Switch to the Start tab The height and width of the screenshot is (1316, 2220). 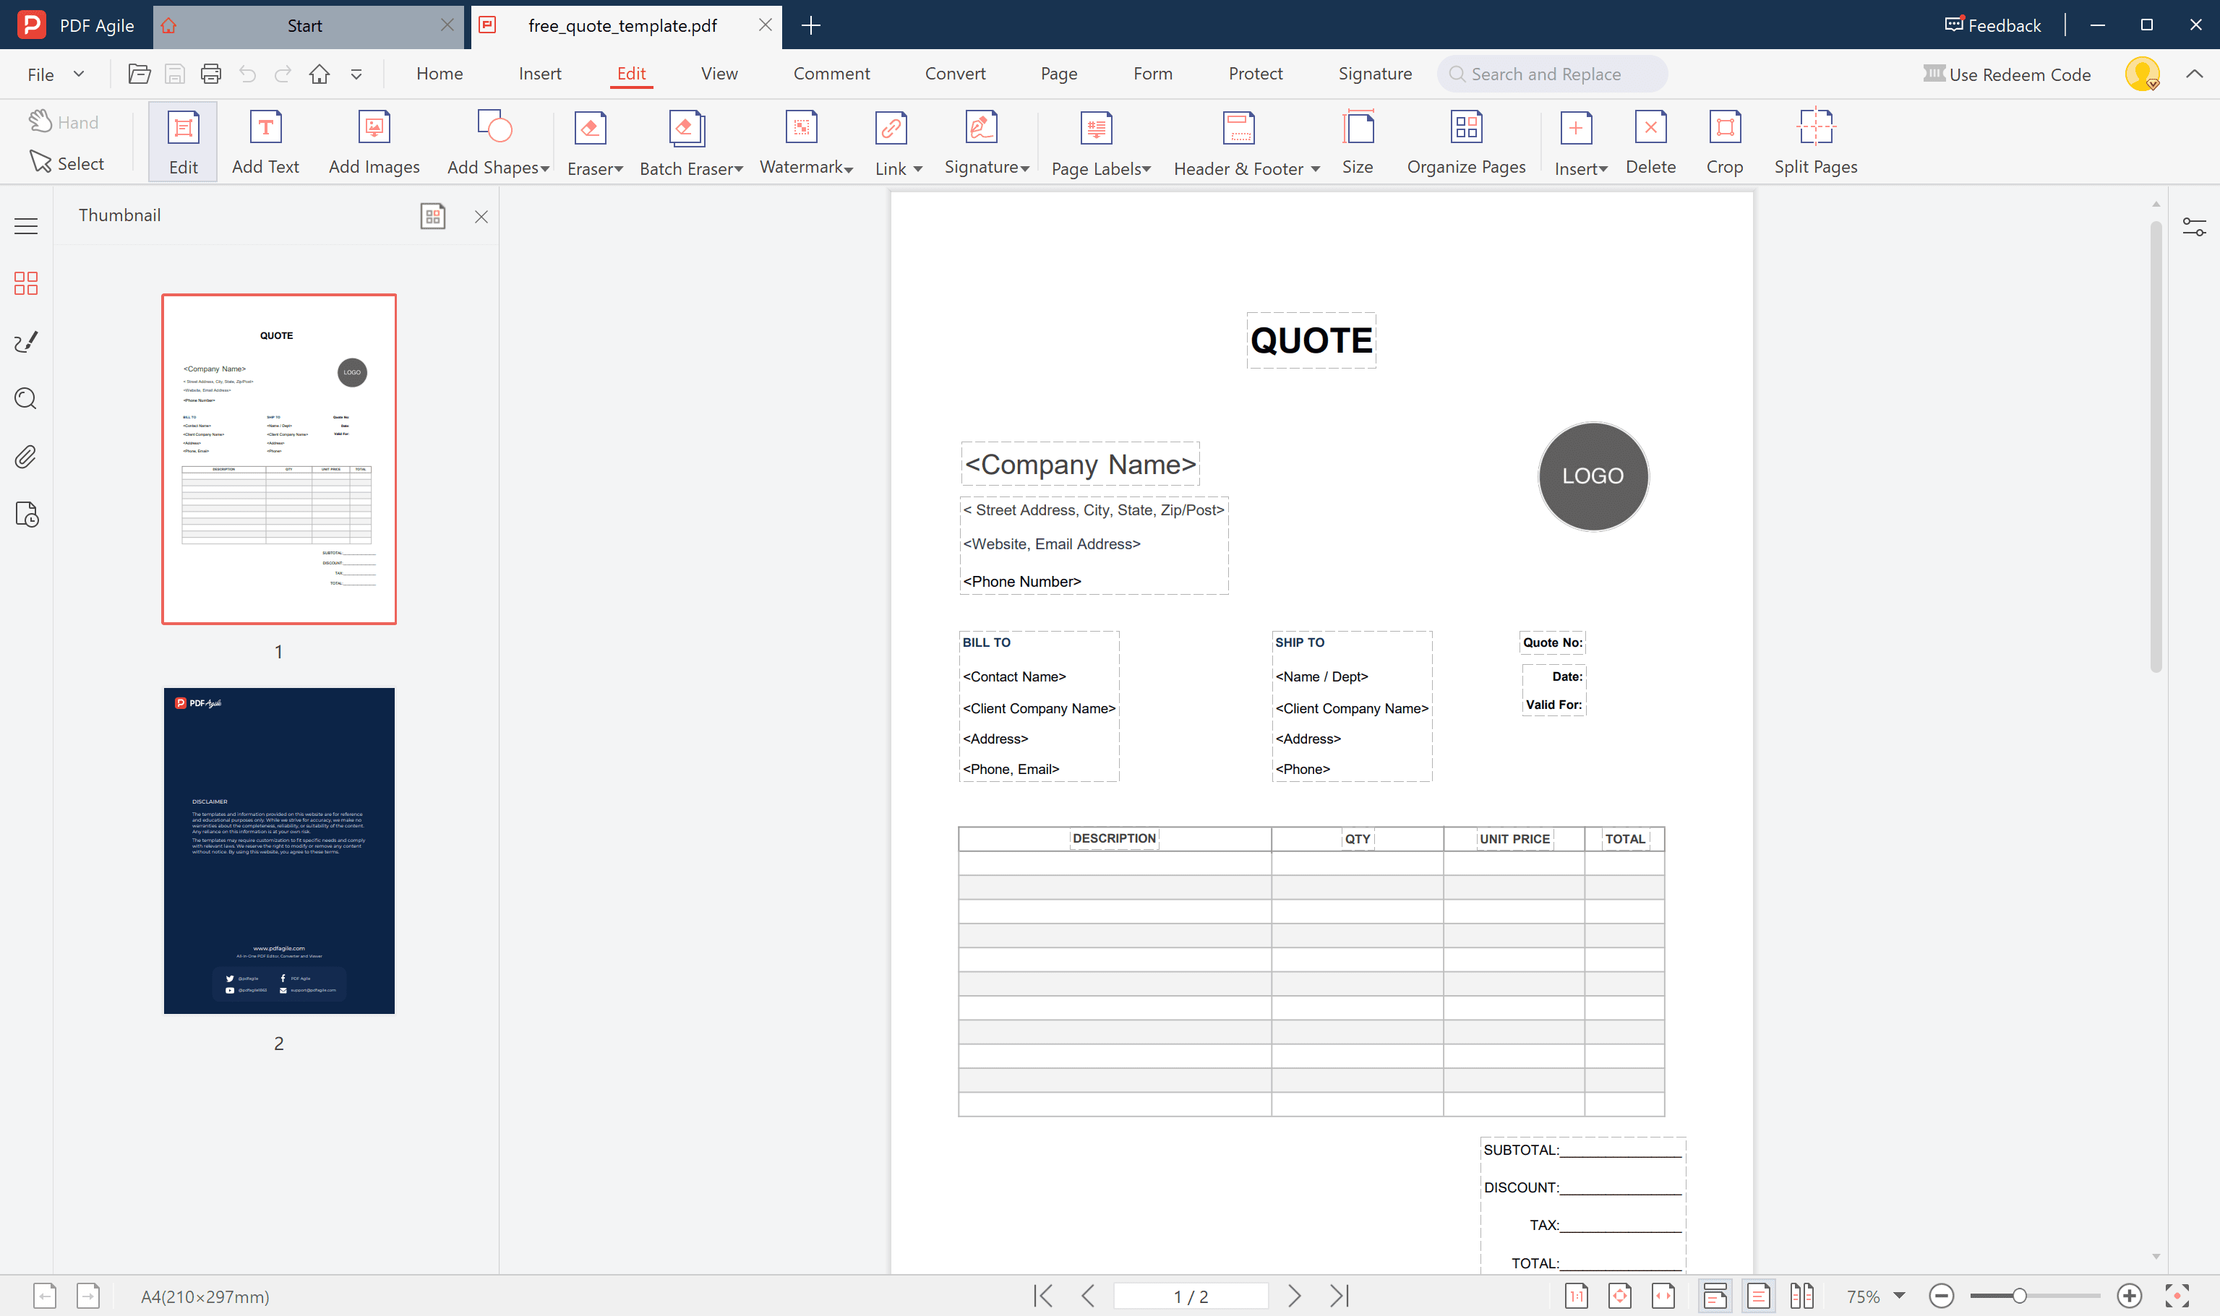point(305,25)
